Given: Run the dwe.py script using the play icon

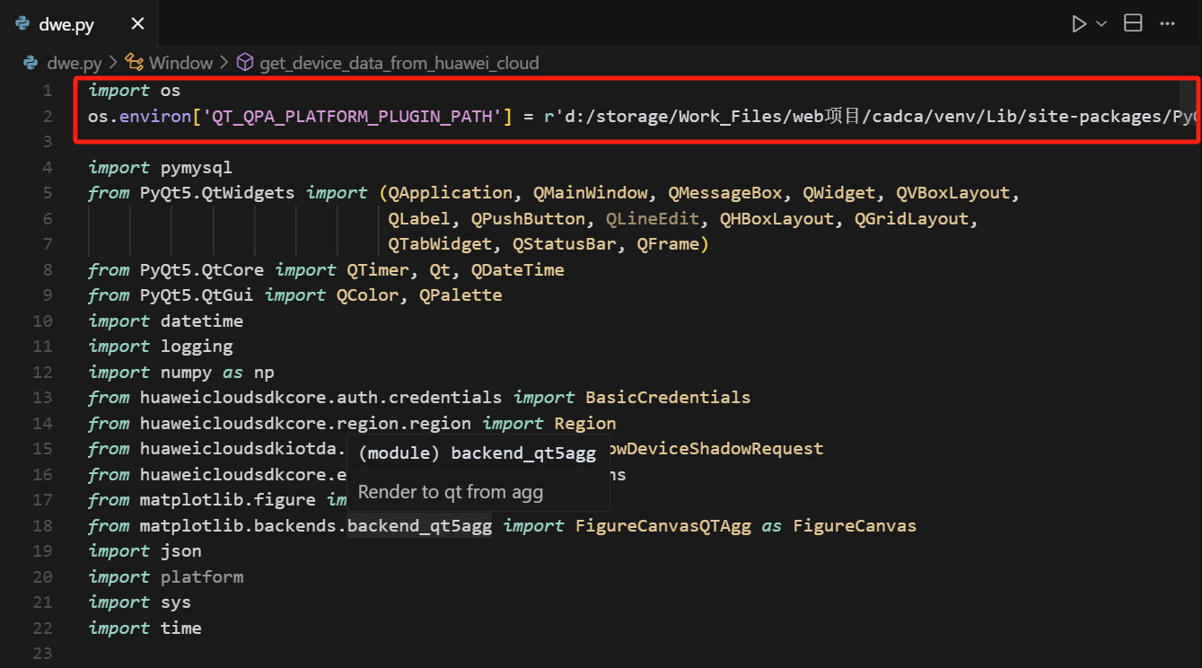Looking at the screenshot, I should [x=1078, y=22].
